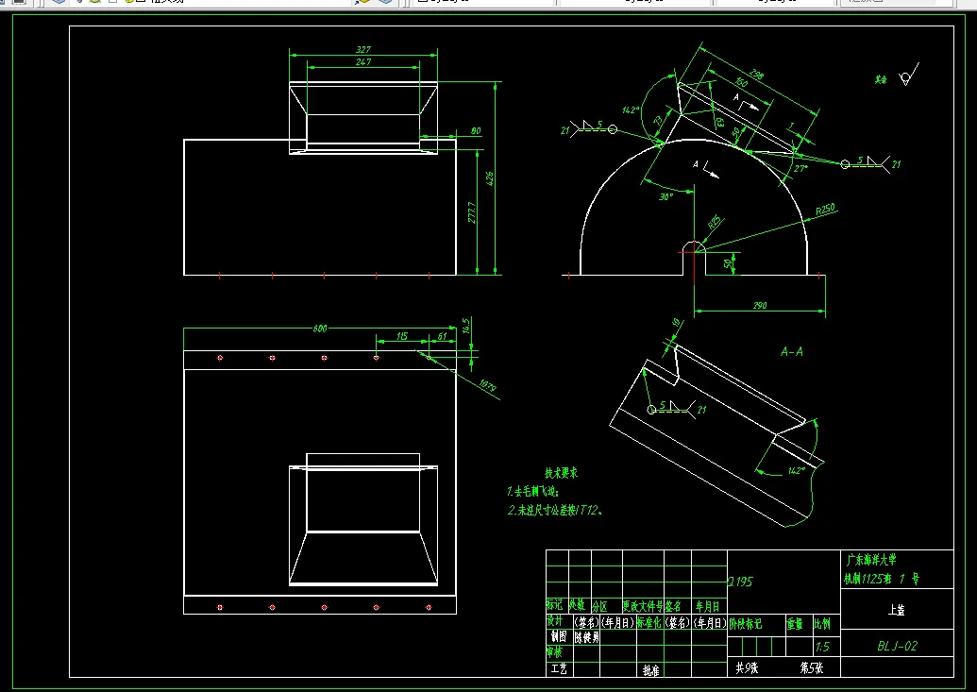Select the 426 height dimension text

[x=490, y=178]
